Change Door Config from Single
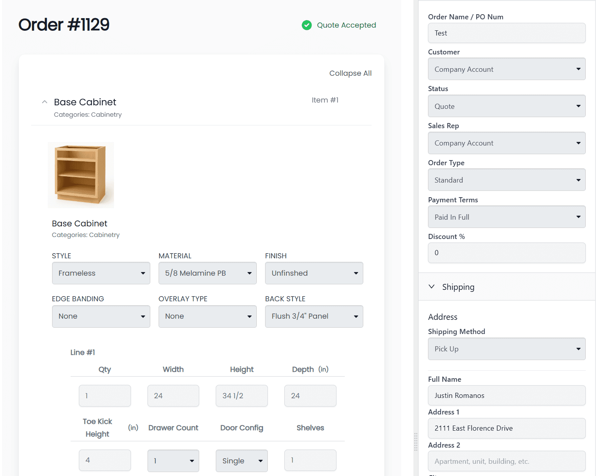 point(241,460)
